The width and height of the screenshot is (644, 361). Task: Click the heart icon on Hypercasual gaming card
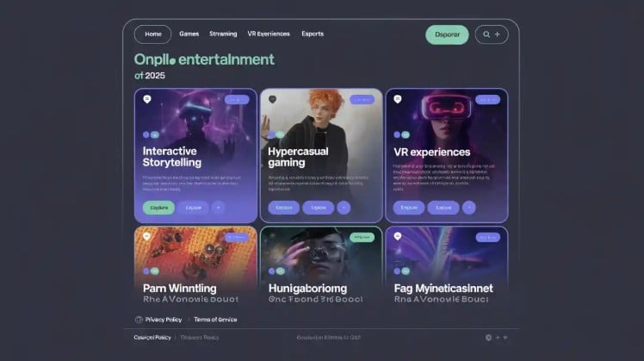273,99
